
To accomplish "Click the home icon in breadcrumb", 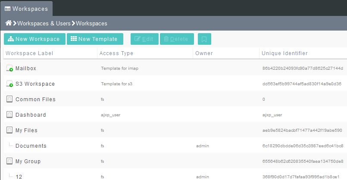I will [x=8, y=23].
